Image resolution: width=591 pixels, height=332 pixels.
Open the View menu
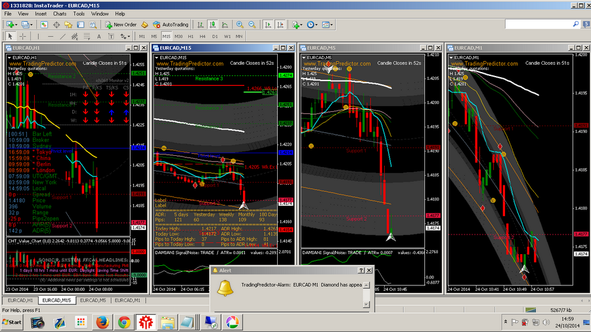[x=23, y=14]
